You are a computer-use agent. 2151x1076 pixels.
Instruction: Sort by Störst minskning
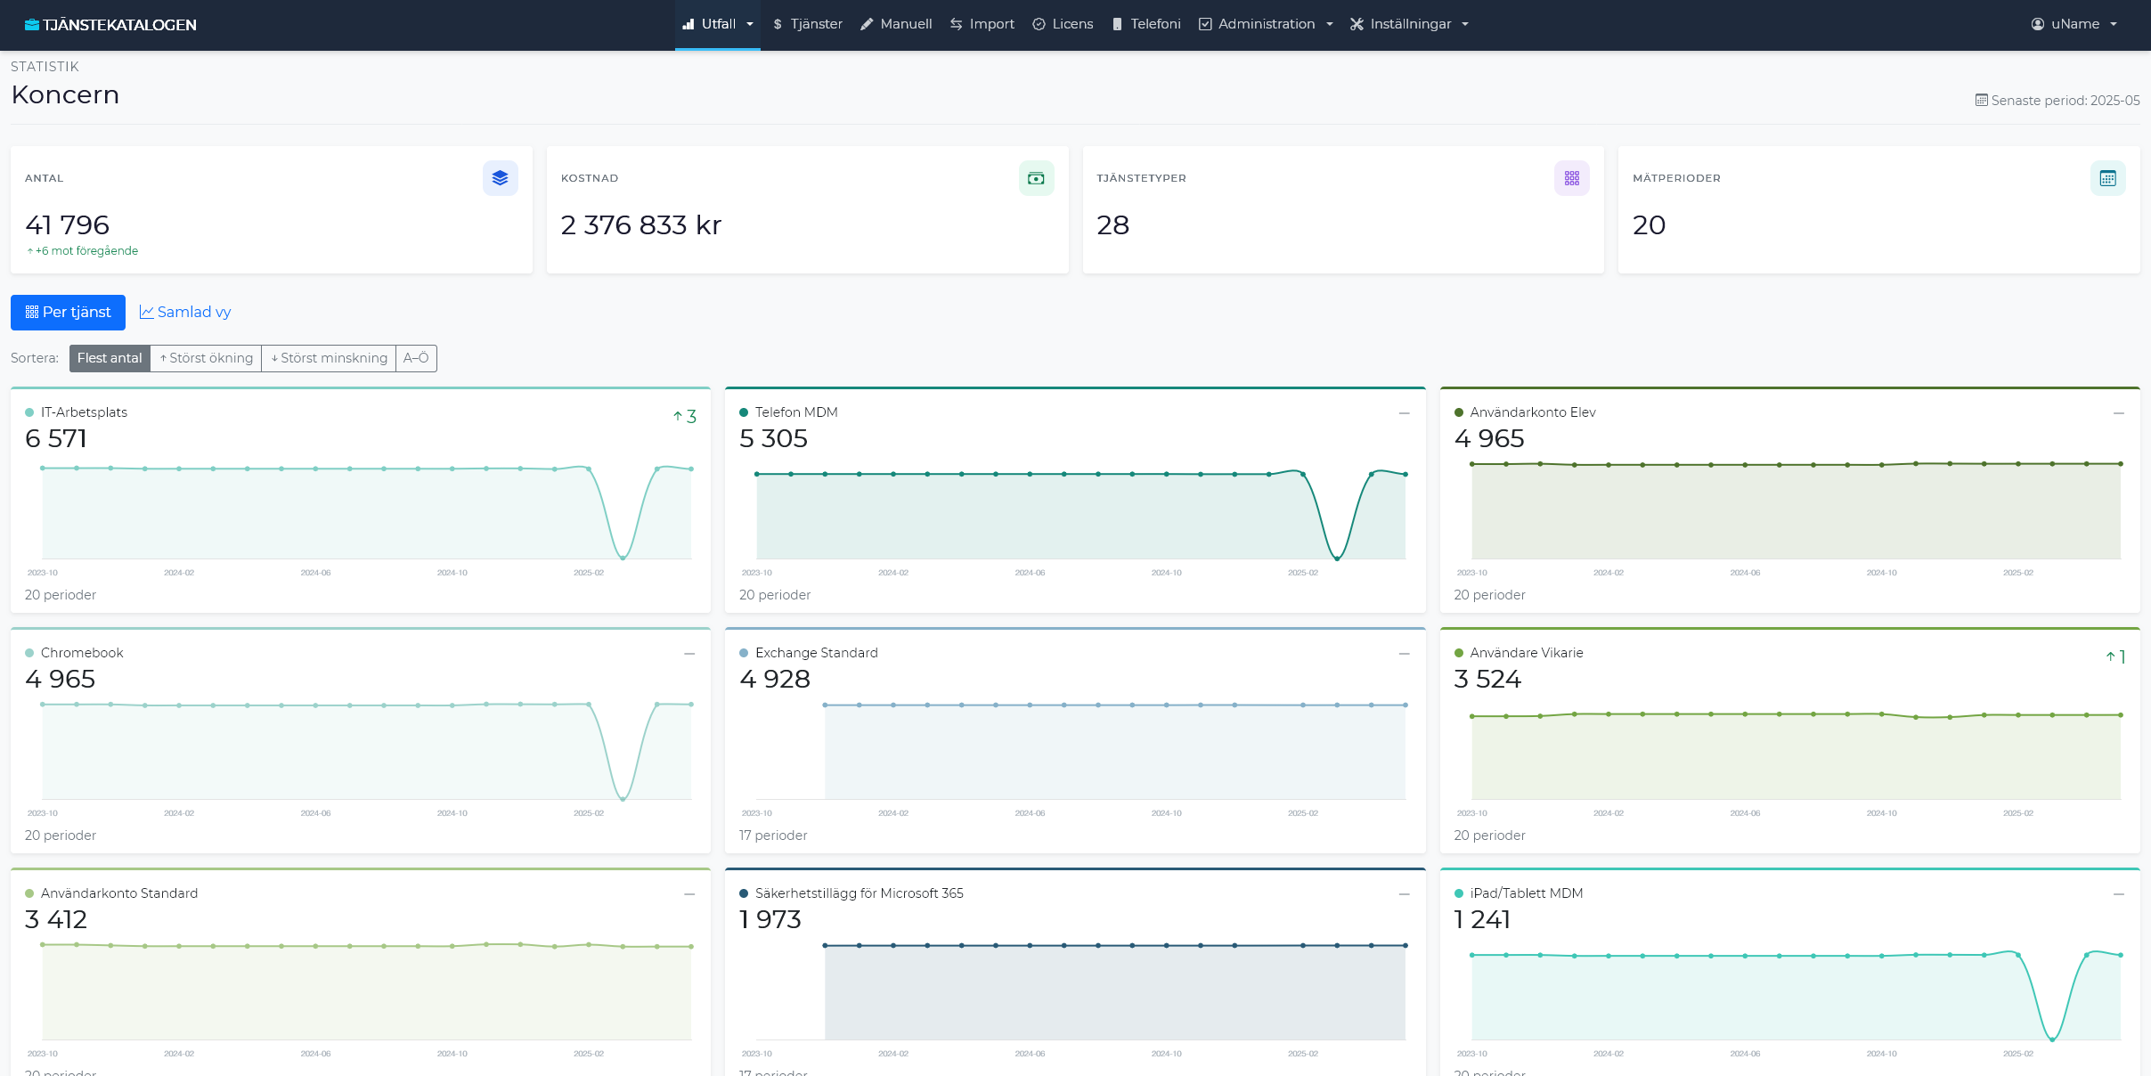coord(329,358)
